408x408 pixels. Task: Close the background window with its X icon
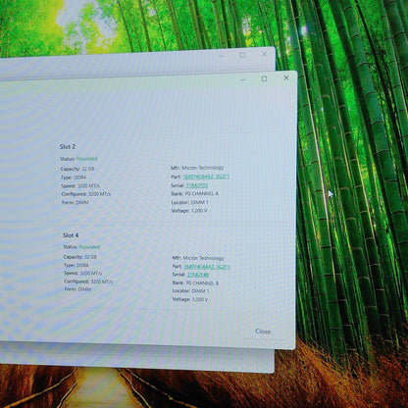click(x=265, y=54)
